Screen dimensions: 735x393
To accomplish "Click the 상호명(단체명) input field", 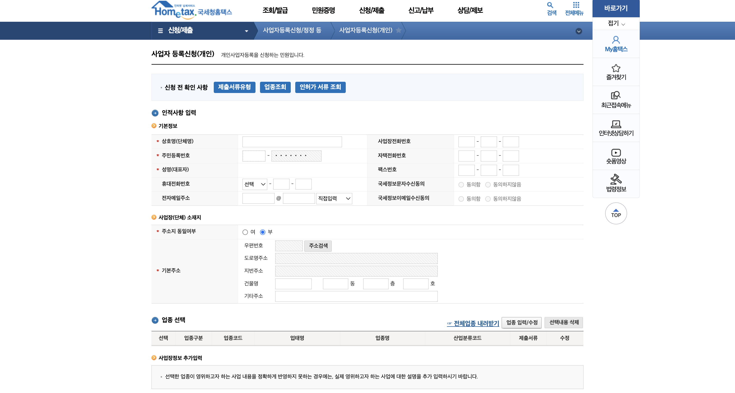I will click(x=292, y=141).
